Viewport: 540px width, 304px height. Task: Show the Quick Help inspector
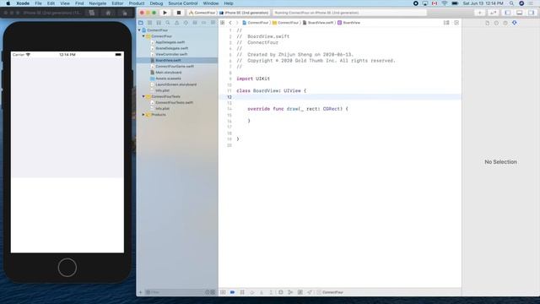point(505,23)
